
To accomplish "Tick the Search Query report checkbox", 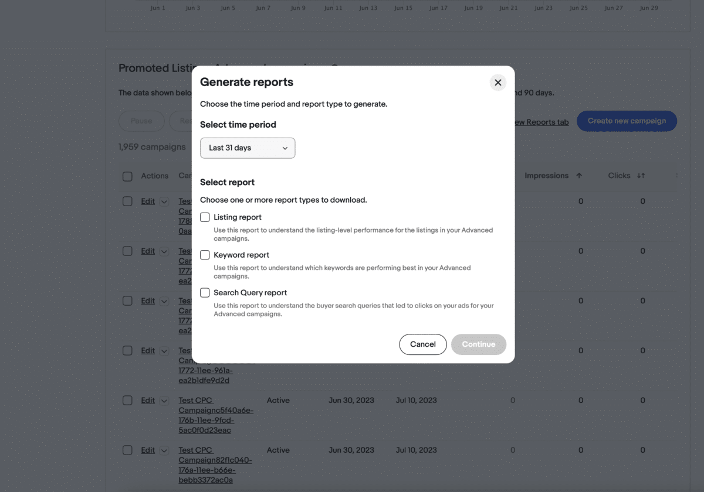I will [205, 292].
